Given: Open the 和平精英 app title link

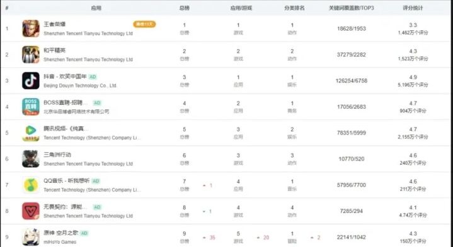Looking at the screenshot, I should pos(55,50).
